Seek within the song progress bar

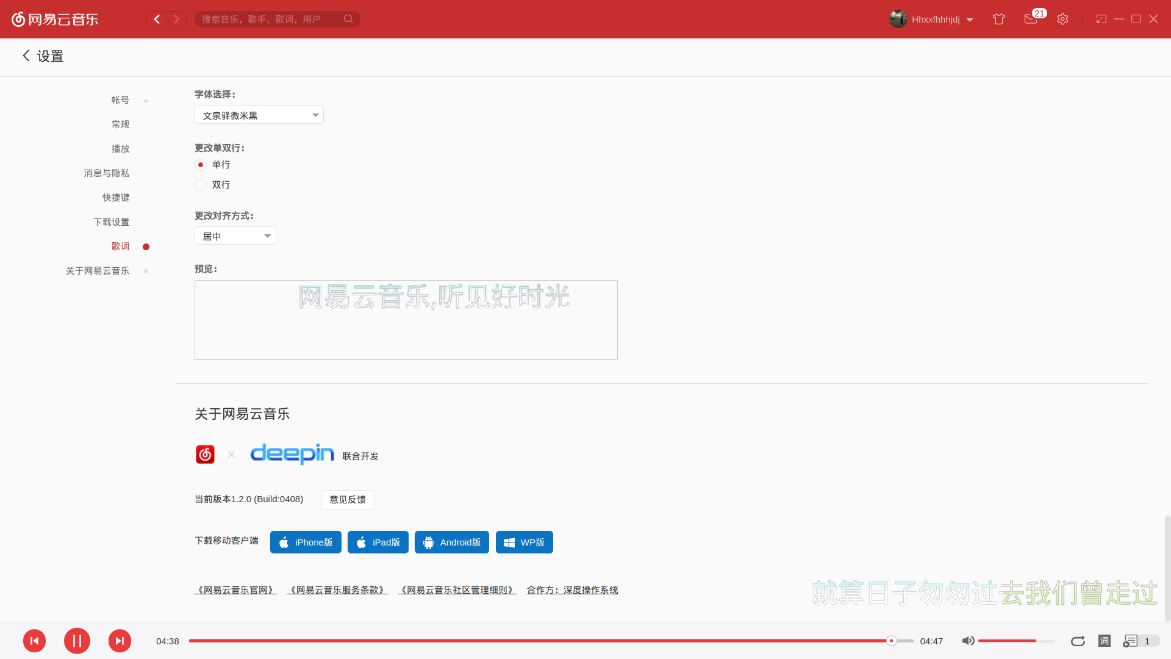coord(551,641)
